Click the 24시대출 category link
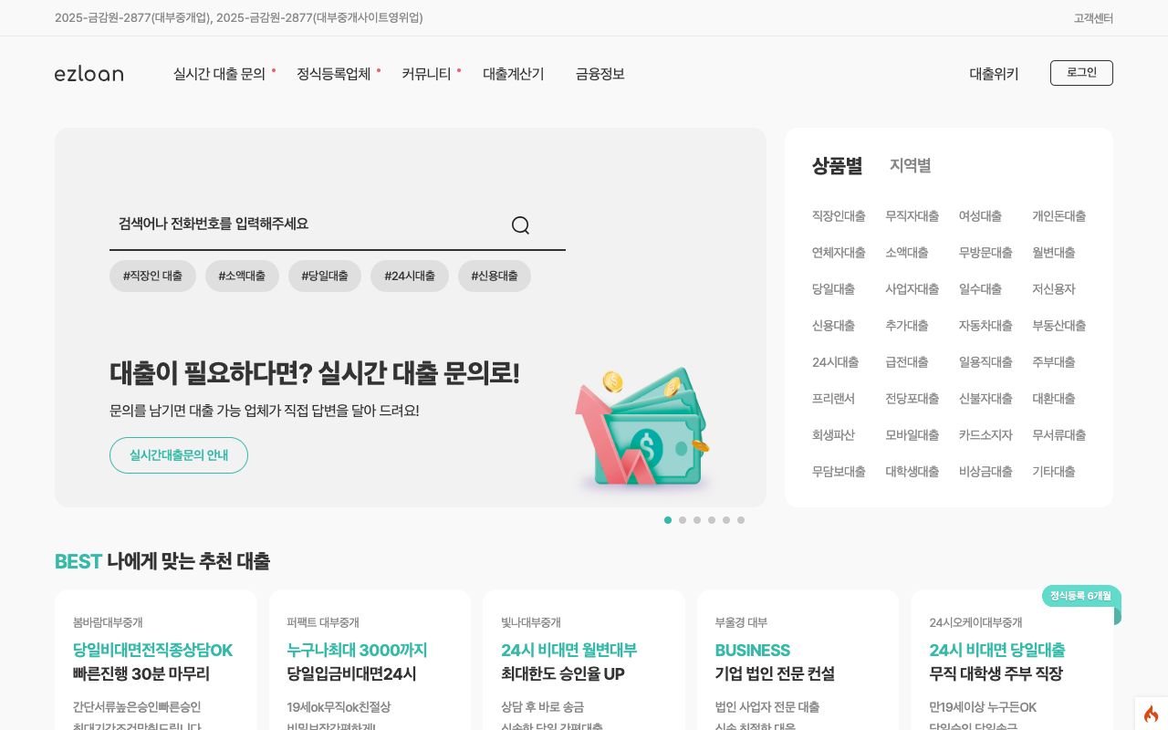The height and width of the screenshot is (730, 1168). 835,362
